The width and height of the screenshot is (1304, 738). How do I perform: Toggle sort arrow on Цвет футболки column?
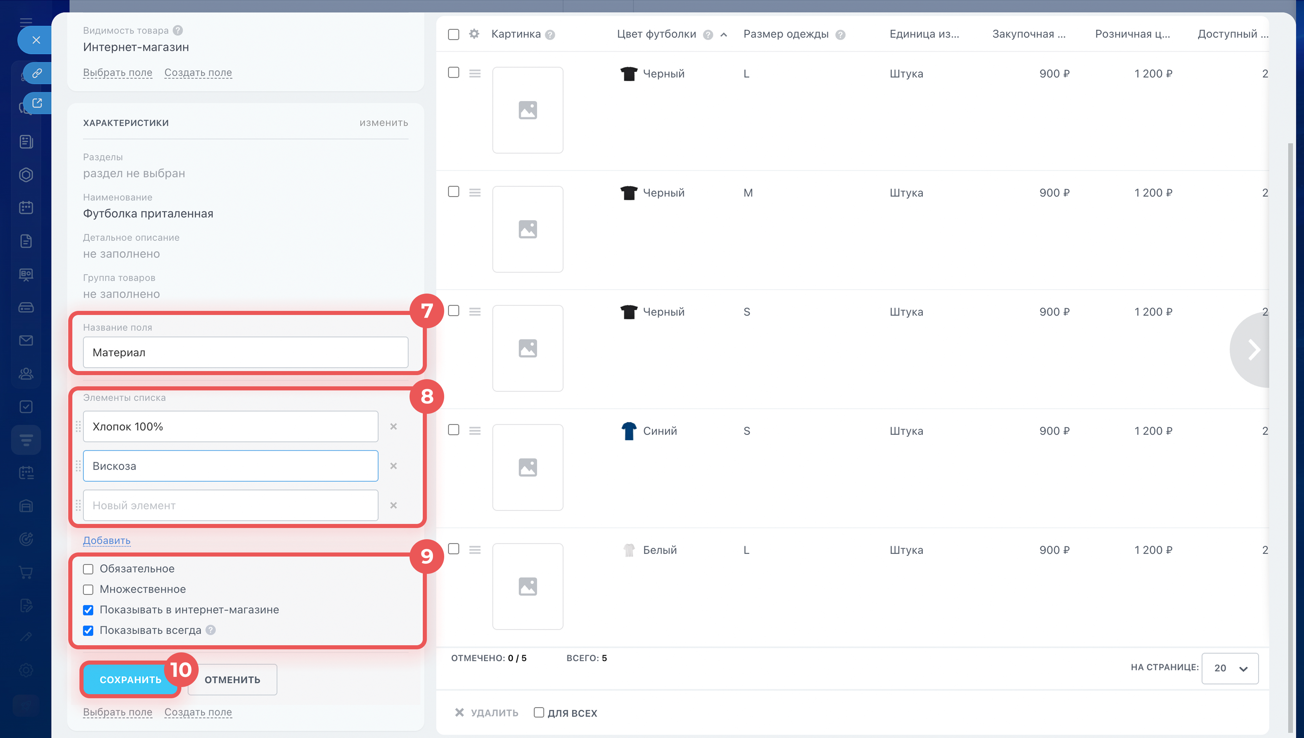724,34
